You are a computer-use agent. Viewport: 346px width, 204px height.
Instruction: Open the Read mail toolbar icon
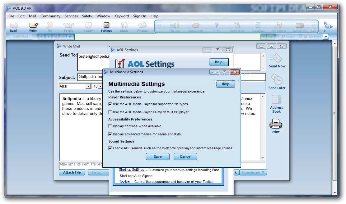pos(13,27)
